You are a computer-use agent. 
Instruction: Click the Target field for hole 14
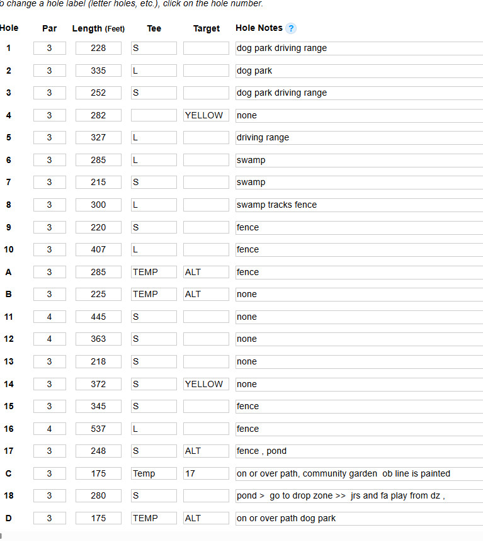coord(206,384)
